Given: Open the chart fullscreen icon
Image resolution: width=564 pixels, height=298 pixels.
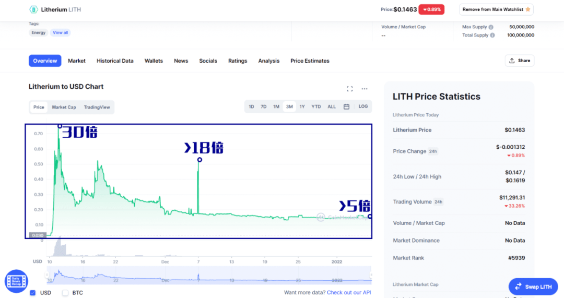Looking at the screenshot, I should pyautogui.click(x=349, y=89).
